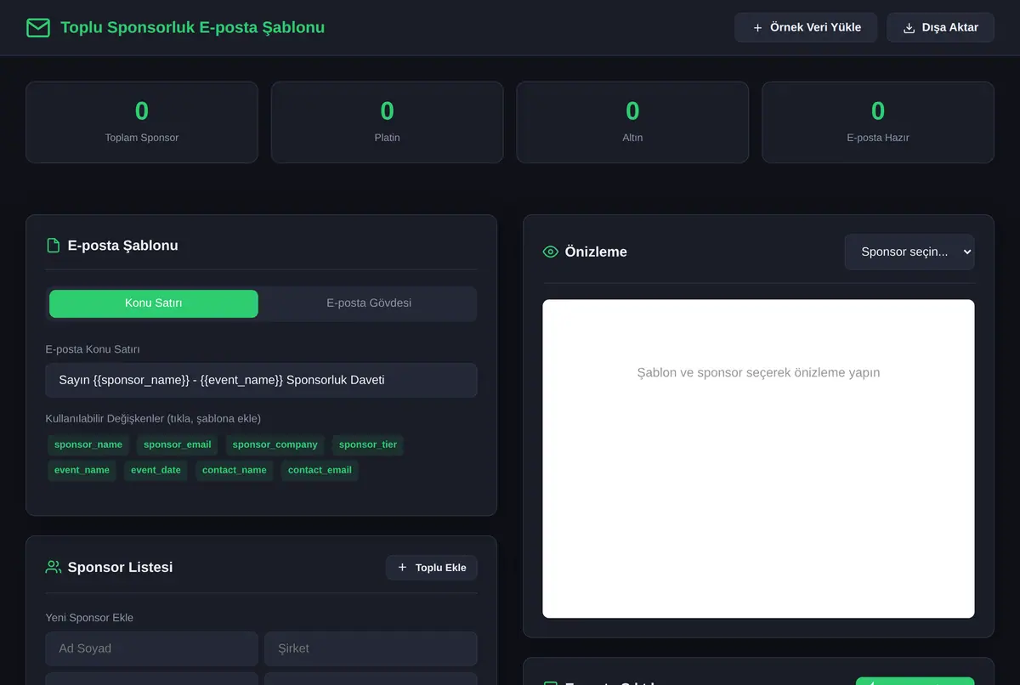Click the preview placeholder text 'Şablon ve sponsor seçerek önizleme yapın'
This screenshot has height=685, width=1020.
758,373
